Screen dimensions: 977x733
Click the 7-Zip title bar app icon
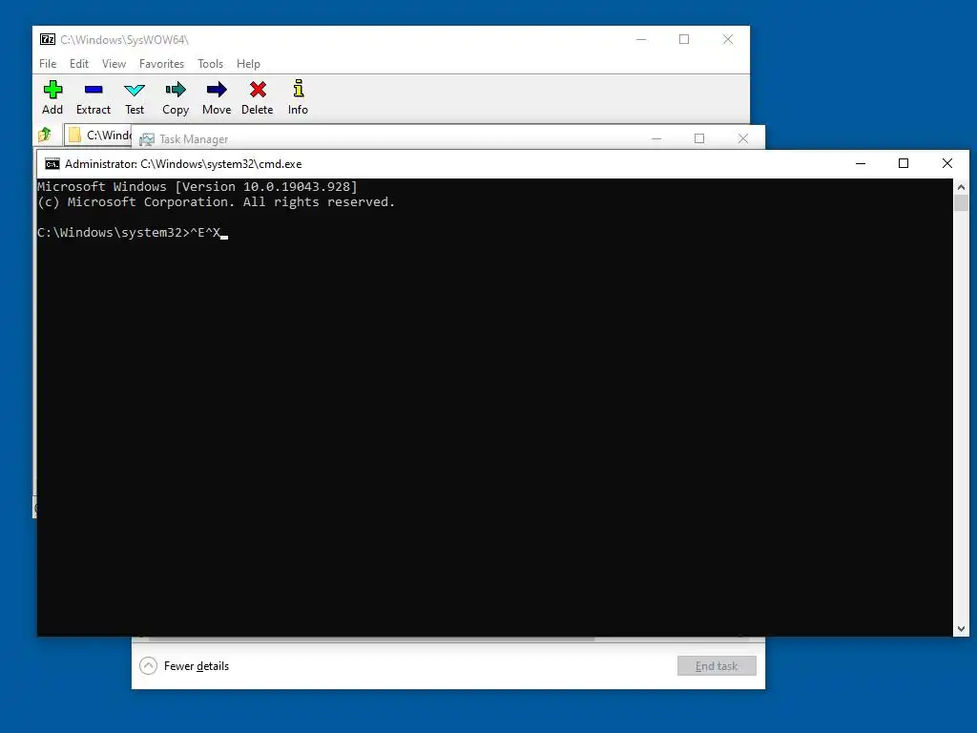point(48,39)
